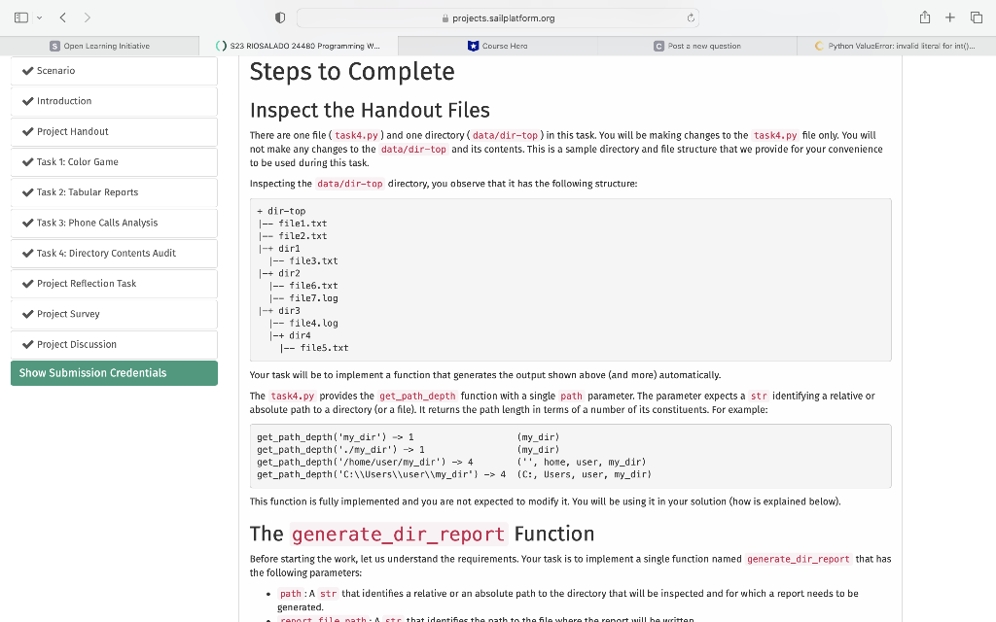This screenshot has height=622, width=996.
Task: Click the back navigation arrow
Action: (60, 17)
